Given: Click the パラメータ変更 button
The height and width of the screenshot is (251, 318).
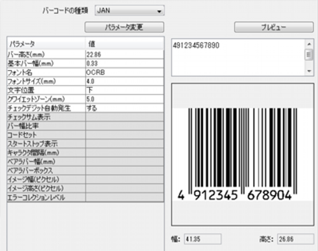Looking at the screenshot, I should 124,27.
